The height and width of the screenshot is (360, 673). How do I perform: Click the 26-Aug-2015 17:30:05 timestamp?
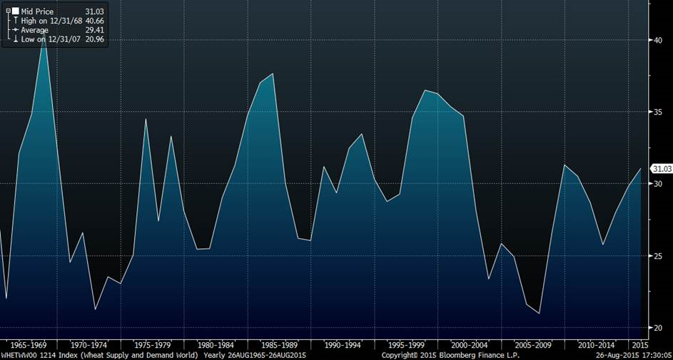click(x=633, y=354)
